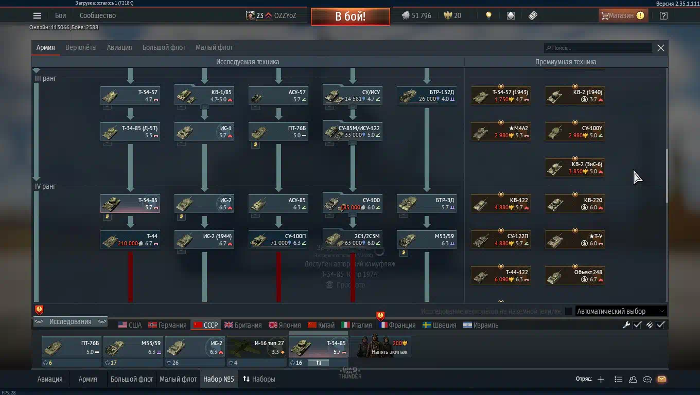Toggle the last checkmark filter at right

(661, 325)
